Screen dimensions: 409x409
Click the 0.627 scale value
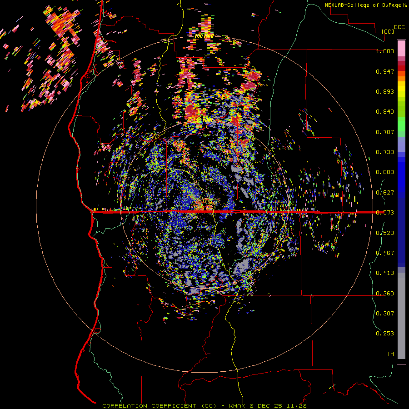pos(385,193)
